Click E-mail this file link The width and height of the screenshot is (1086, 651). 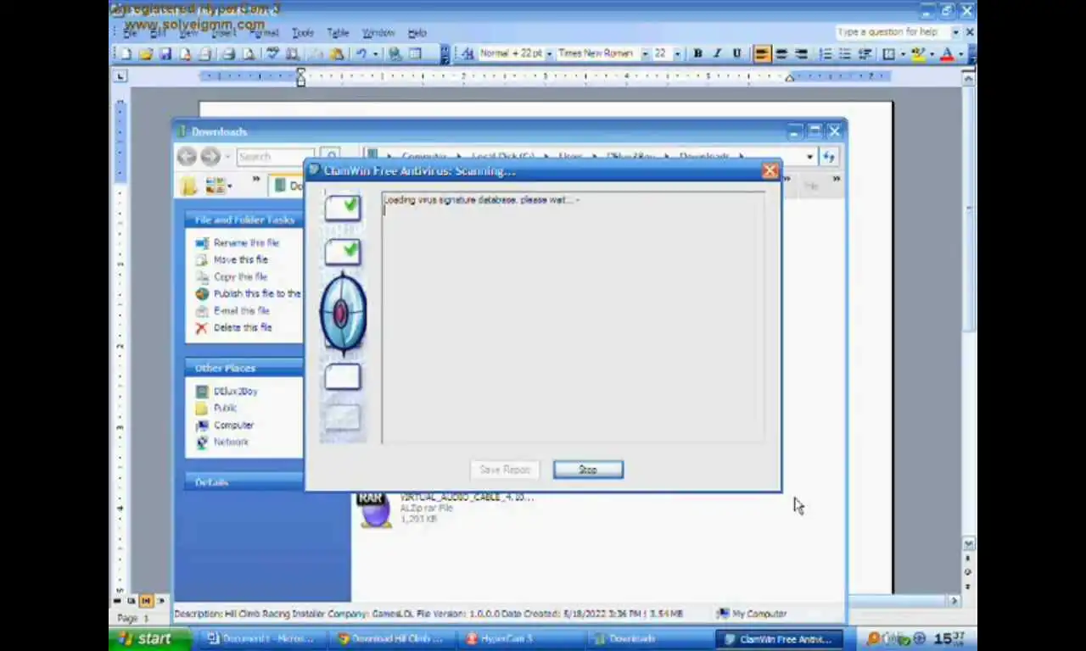point(241,311)
